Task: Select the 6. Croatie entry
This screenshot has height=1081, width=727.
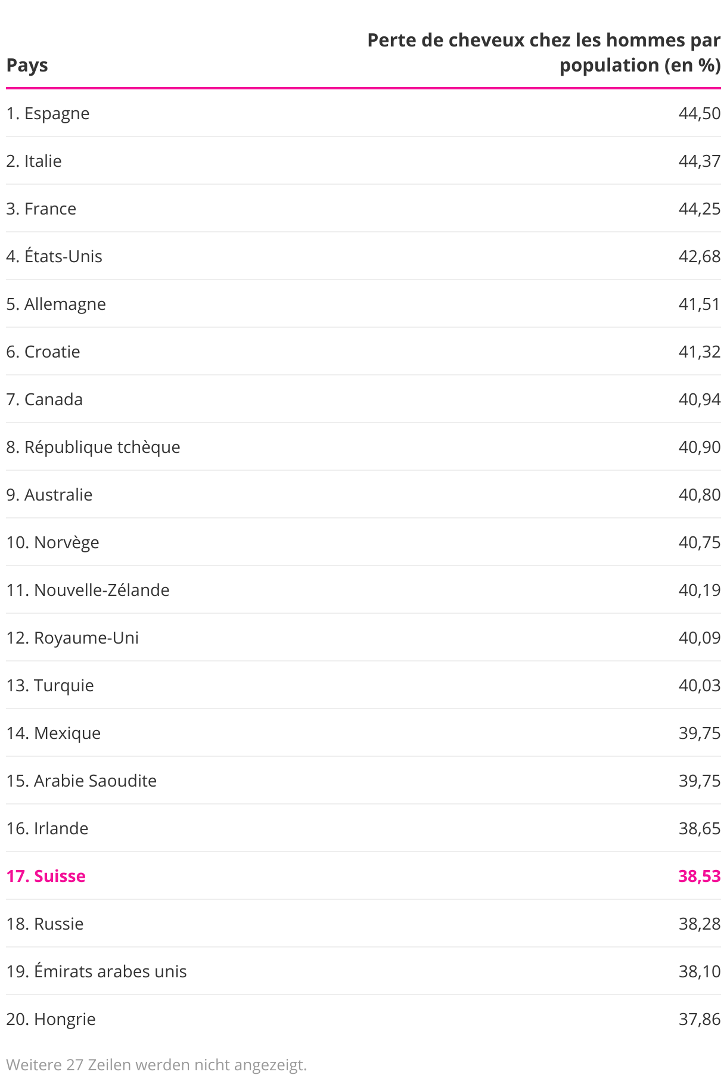Action: point(363,352)
